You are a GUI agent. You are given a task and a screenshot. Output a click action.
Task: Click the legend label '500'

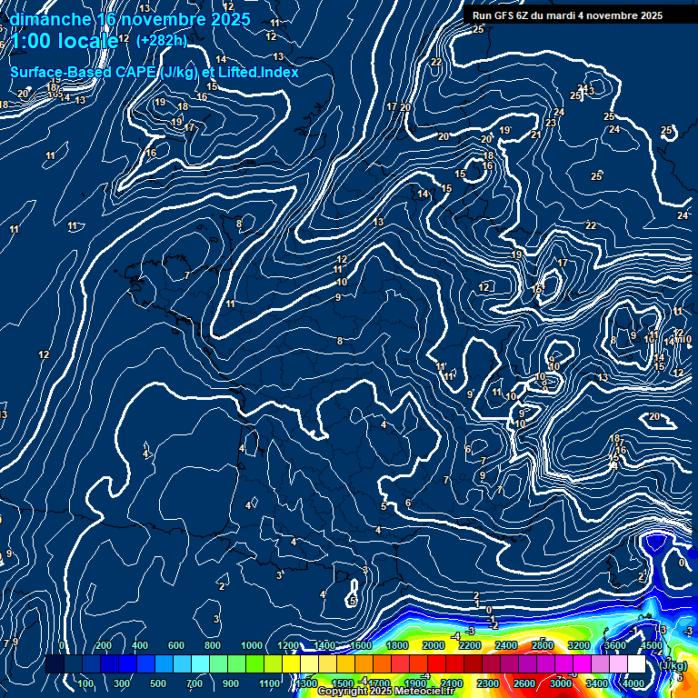click(158, 683)
